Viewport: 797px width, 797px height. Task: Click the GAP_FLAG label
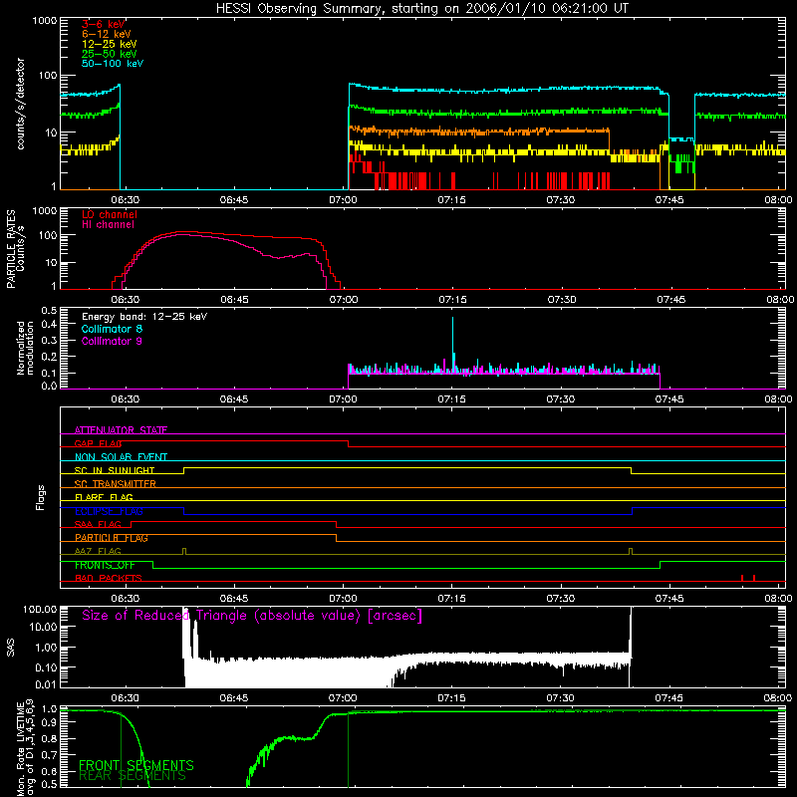[x=98, y=443]
